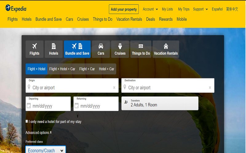Open My Trips

coord(184,9)
